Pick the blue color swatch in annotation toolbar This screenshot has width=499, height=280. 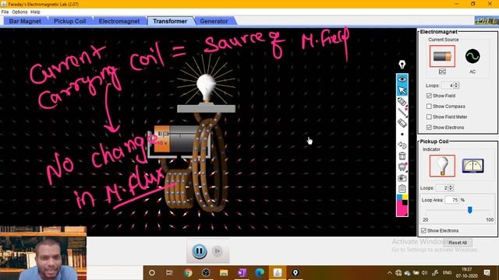click(399, 197)
